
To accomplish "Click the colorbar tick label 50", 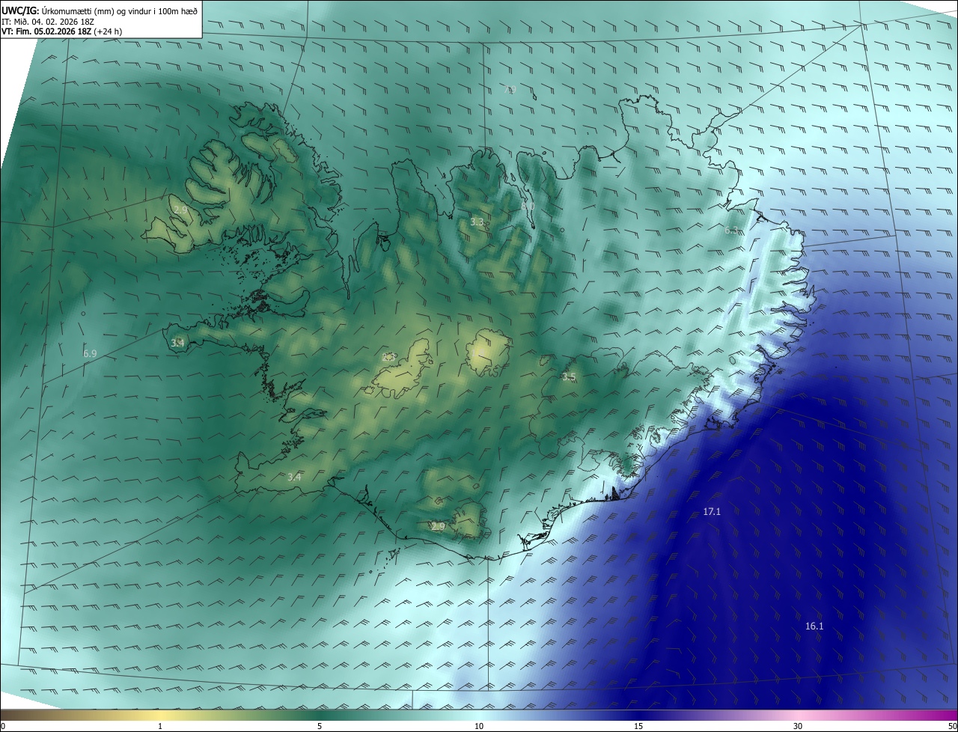I will (x=952, y=726).
